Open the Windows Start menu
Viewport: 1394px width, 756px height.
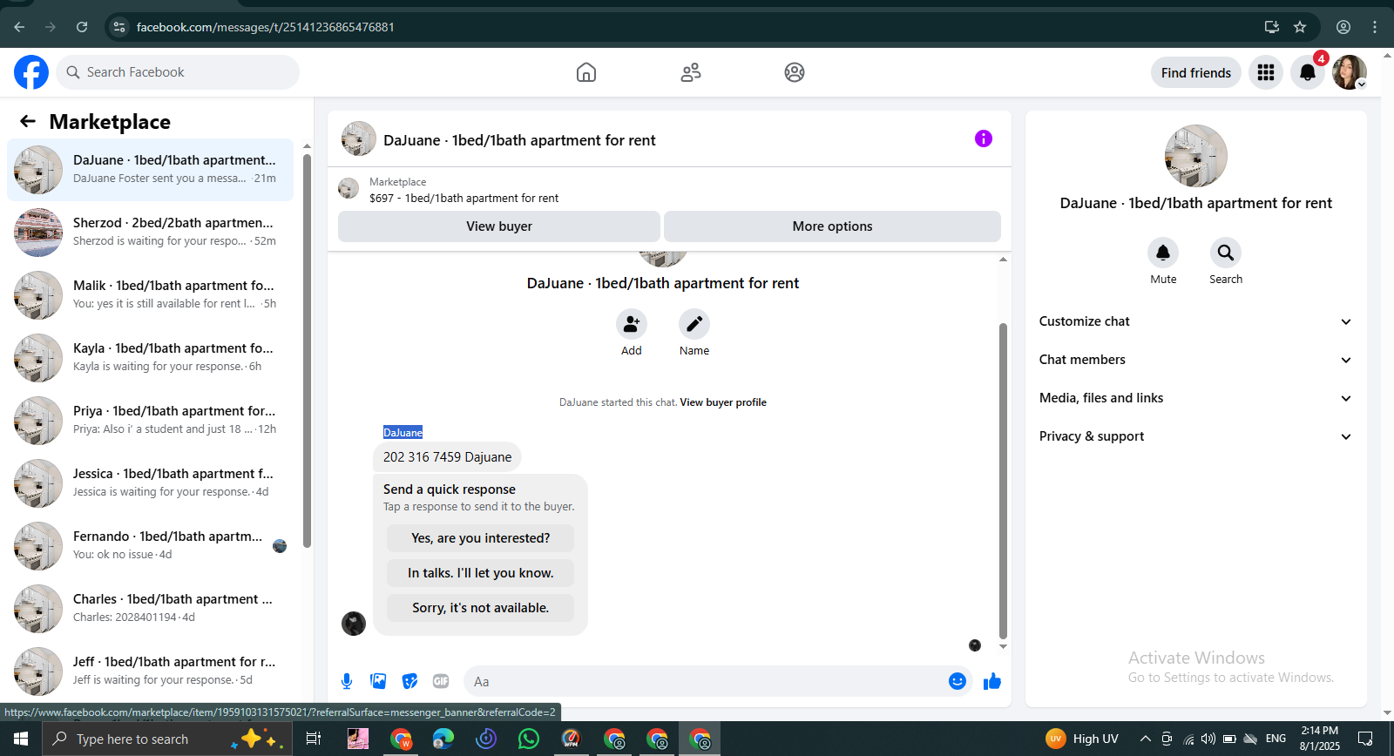coord(21,739)
